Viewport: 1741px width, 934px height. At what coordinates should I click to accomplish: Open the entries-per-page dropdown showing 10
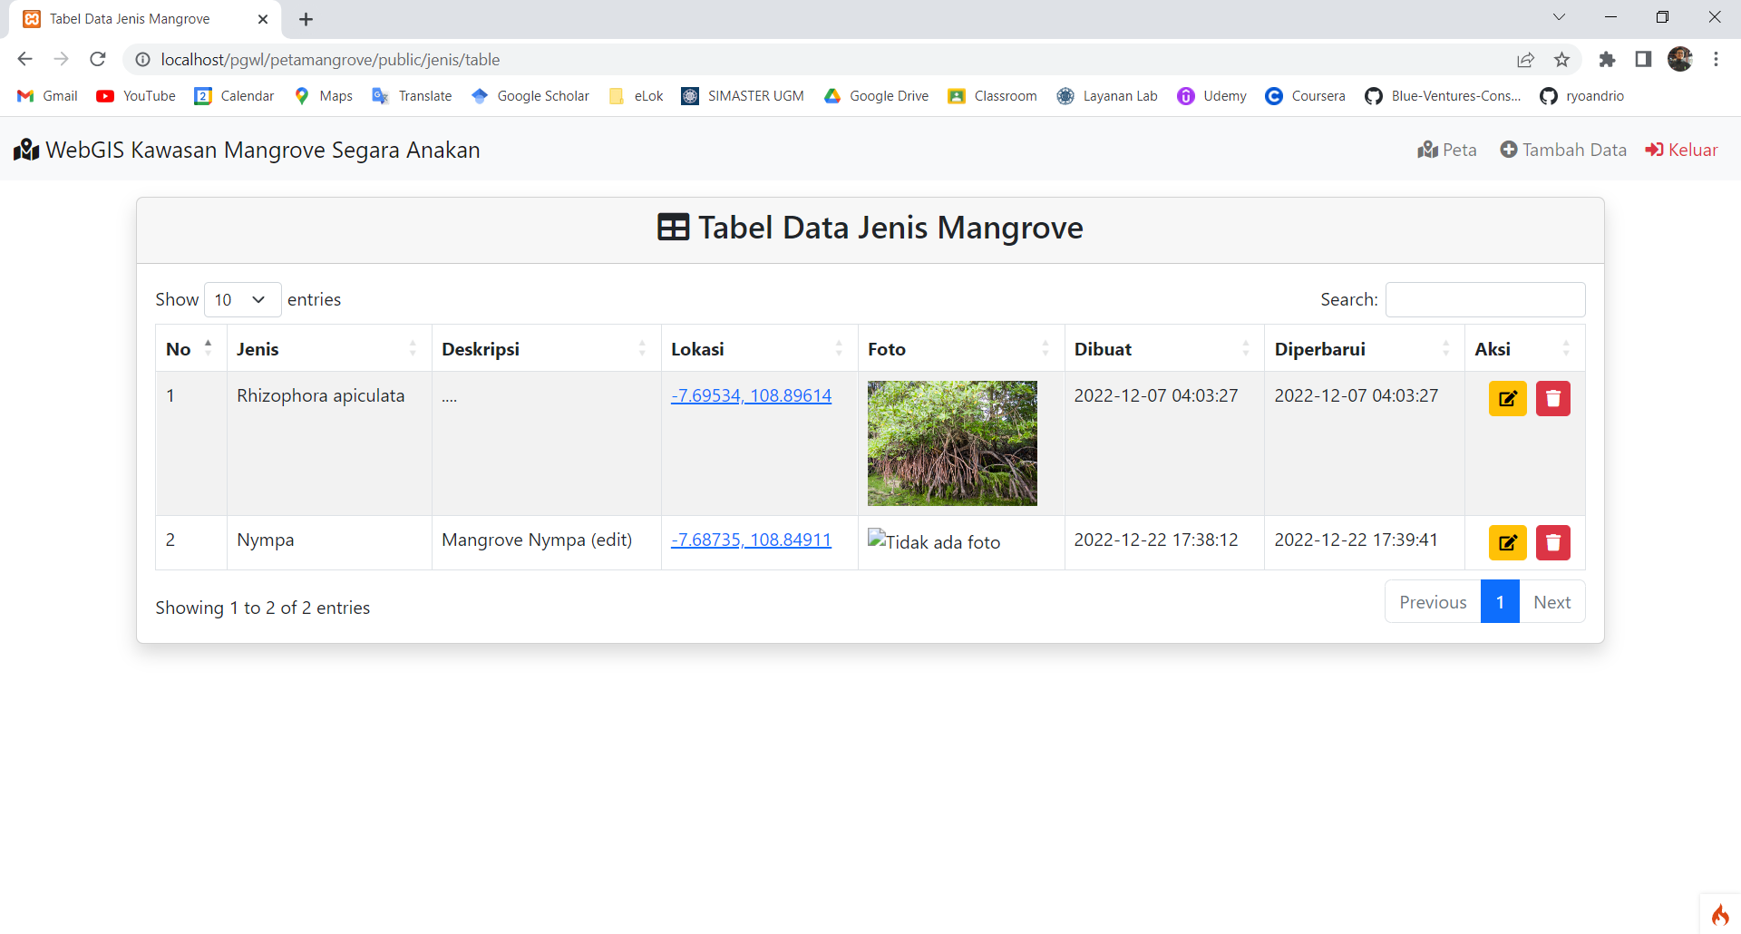pyautogui.click(x=242, y=300)
